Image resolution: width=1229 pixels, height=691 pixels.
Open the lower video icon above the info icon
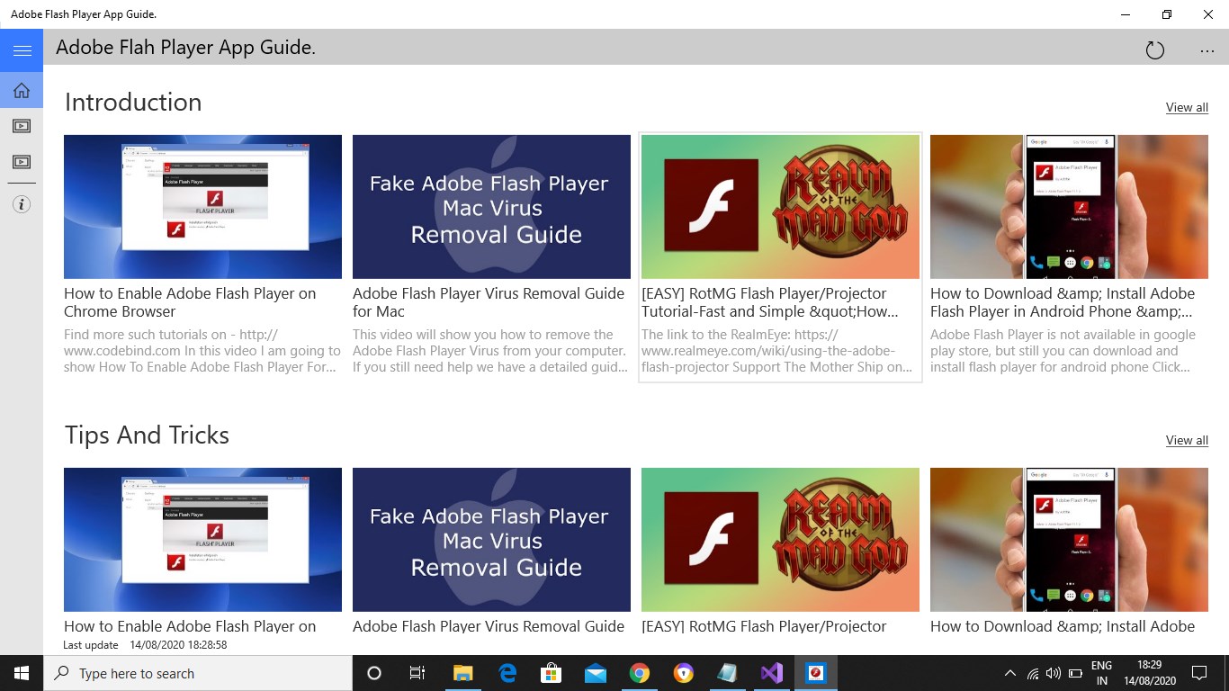[x=22, y=162]
